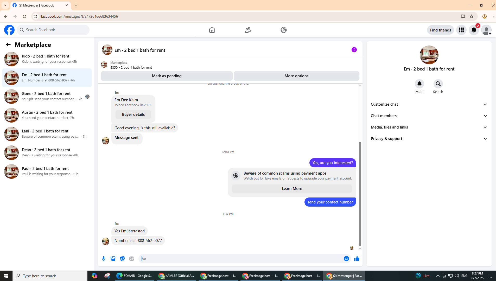The height and width of the screenshot is (281, 496).
Task: Expand Media, files and links section
Action: [x=429, y=127]
